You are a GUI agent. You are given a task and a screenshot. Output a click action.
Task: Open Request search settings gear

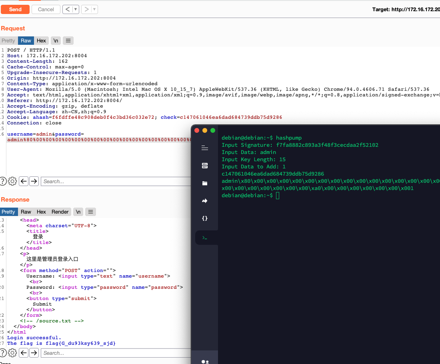pyautogui.click(x=12, y=181)
